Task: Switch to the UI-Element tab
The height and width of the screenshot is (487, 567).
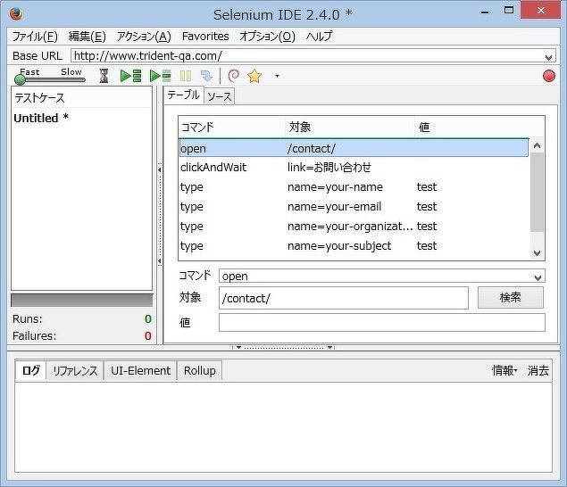Action: coord(141,371)
